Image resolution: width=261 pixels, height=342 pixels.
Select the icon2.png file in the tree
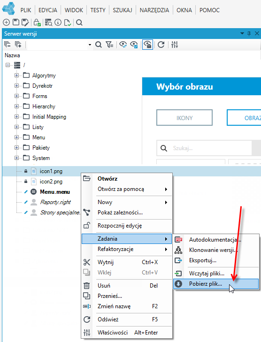[x=51, y=182]
